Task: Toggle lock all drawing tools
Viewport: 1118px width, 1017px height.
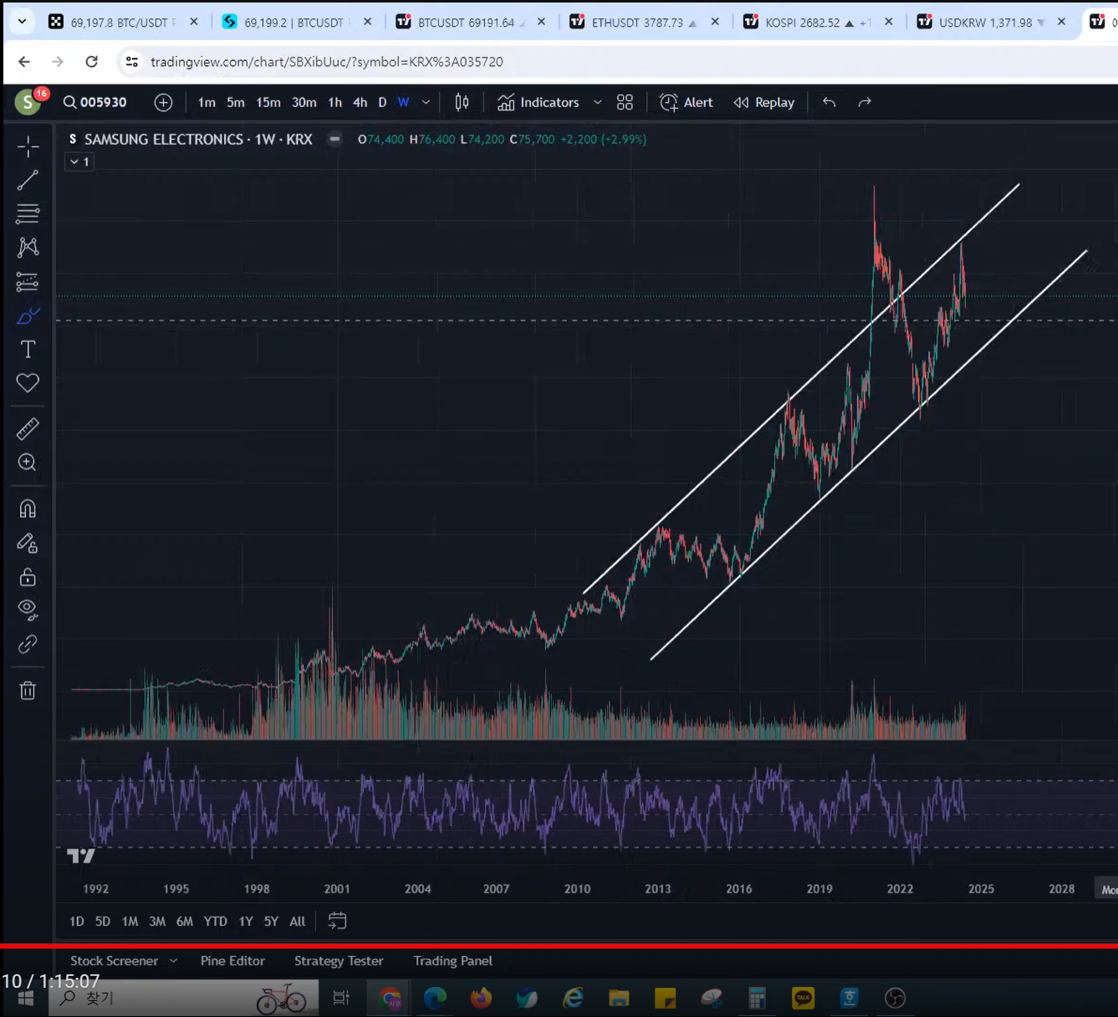Action: 28,577
